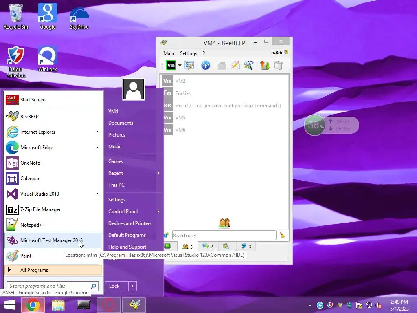Open the ? help menu in BeeBEEP
The width and height of the screenshot is (417, 313).
point(204,53)
